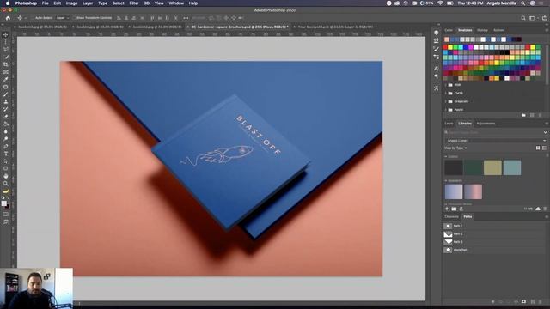The width and height of the screenshot is (550, 309).
Task: Create new swatch group folder icon
Action: click(x=523, y=115)
